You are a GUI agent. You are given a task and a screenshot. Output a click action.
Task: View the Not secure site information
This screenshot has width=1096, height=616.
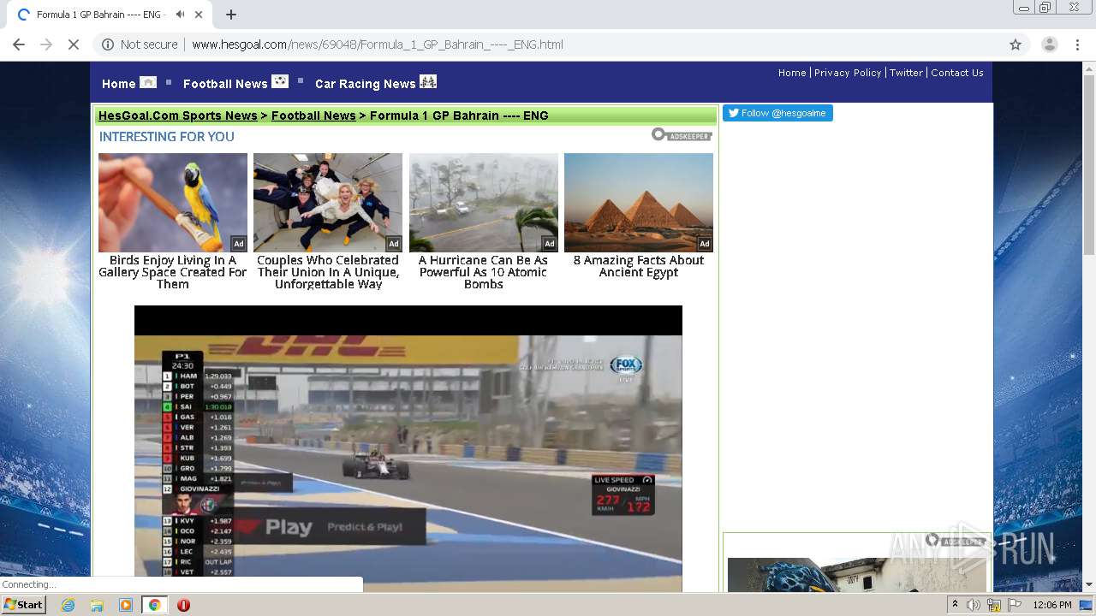click(x=140, y=44)
